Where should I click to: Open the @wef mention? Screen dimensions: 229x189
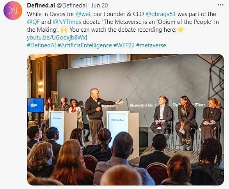[83, 14]
